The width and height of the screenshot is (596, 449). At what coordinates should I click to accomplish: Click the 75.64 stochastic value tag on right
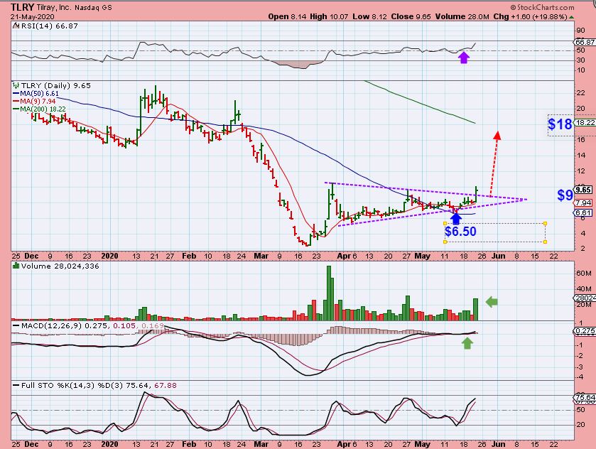point(585,398)
